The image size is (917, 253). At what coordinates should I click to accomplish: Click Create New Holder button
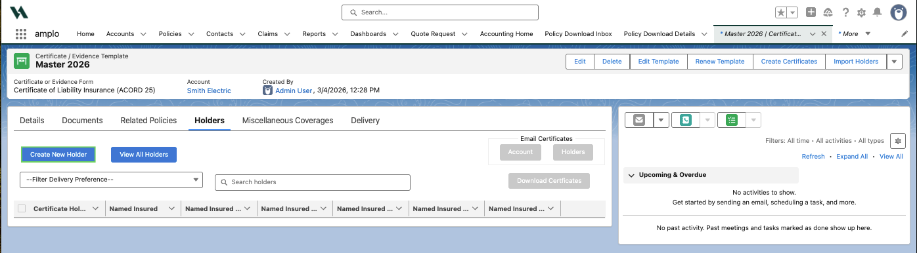click(58, 155)
